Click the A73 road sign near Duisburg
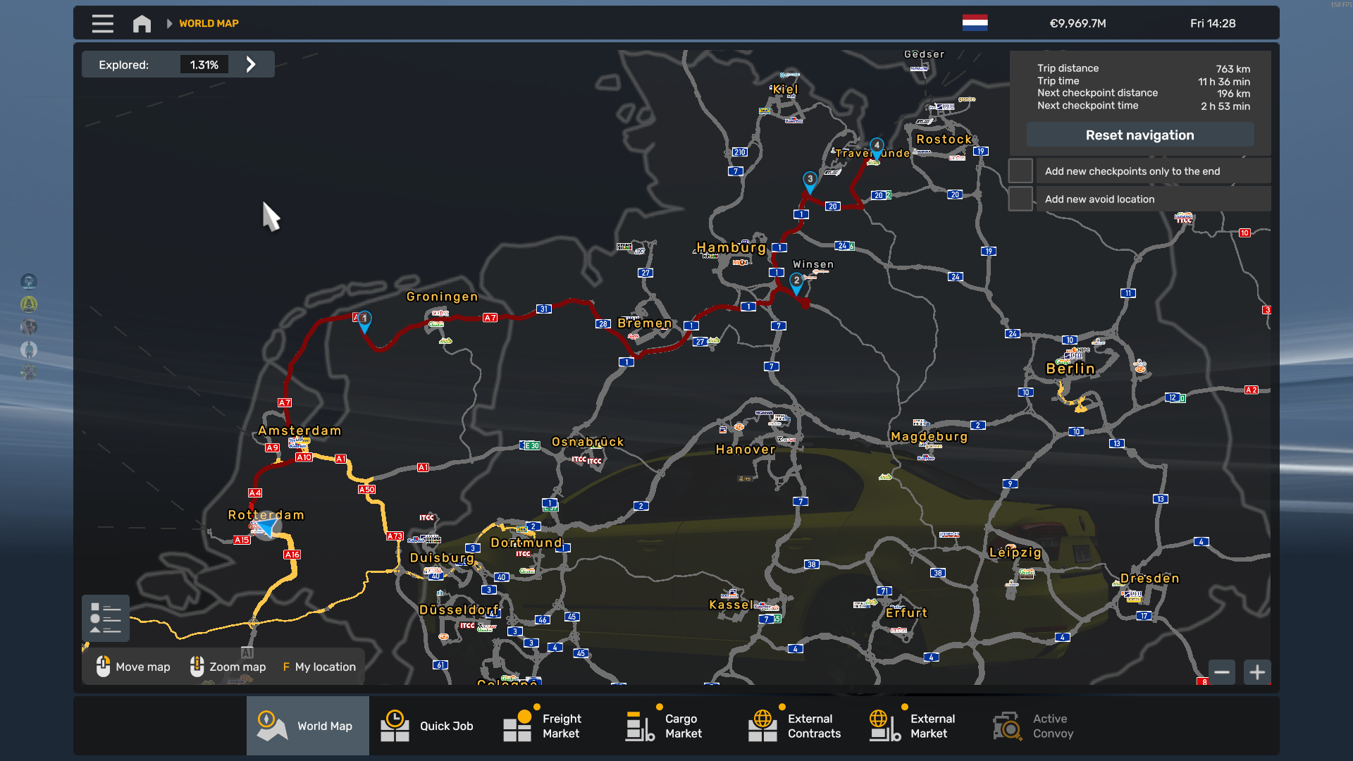This screenshot has height=761, width=1353. click(x=395, y=536)
